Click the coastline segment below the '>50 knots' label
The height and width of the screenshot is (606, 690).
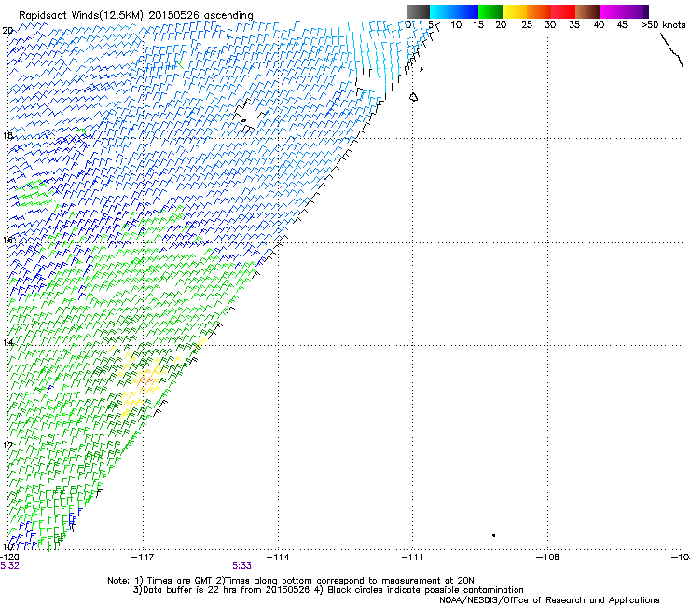tap(671, 50)
